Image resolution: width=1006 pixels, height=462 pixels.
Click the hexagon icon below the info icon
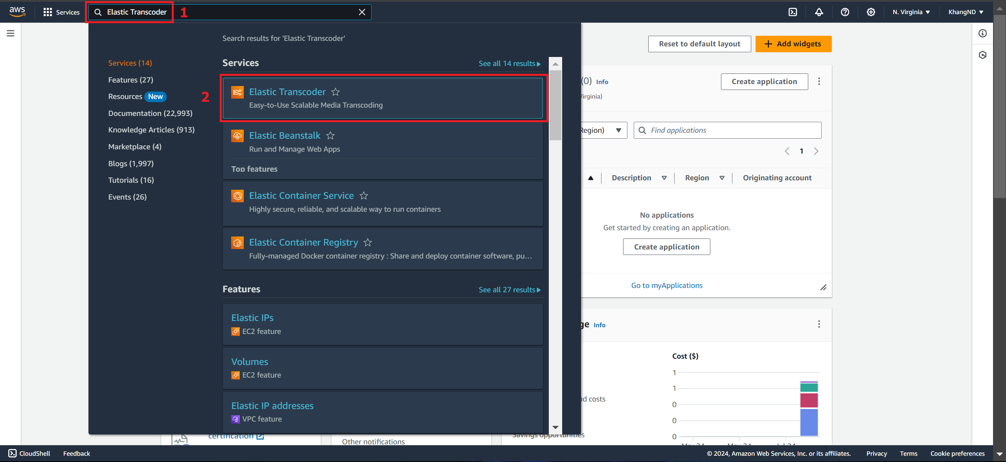982,55
